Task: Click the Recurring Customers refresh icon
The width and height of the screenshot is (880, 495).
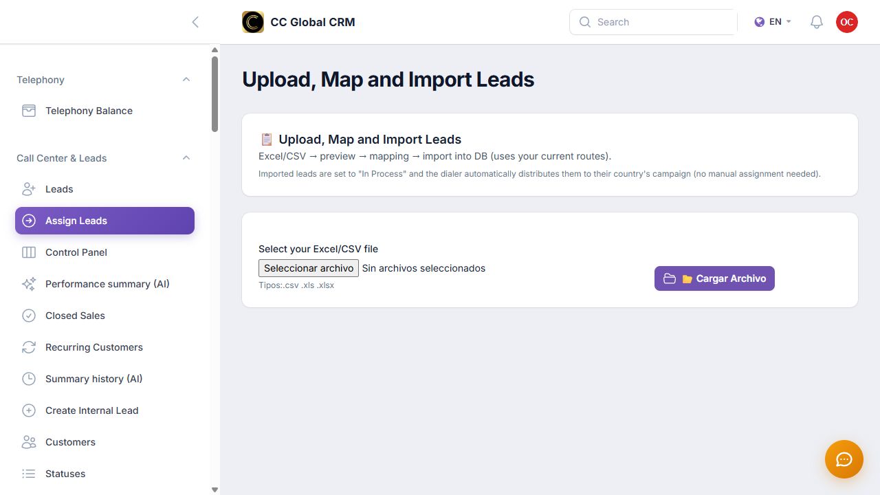Action: click(x=29, y=347)
